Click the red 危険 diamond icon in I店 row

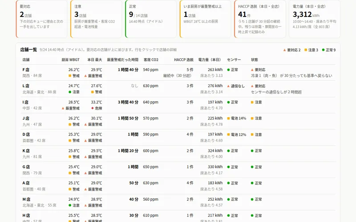(93, 108)
